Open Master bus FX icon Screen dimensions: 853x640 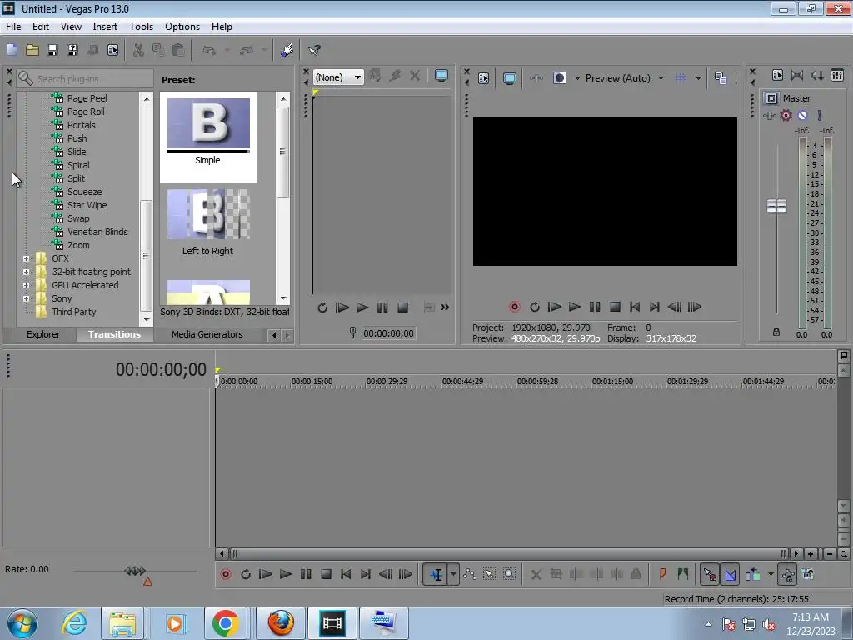[x=769, y=115]
